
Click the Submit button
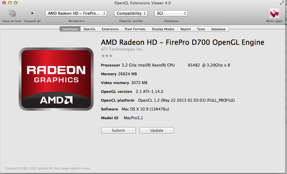click(x=118, y=130)
